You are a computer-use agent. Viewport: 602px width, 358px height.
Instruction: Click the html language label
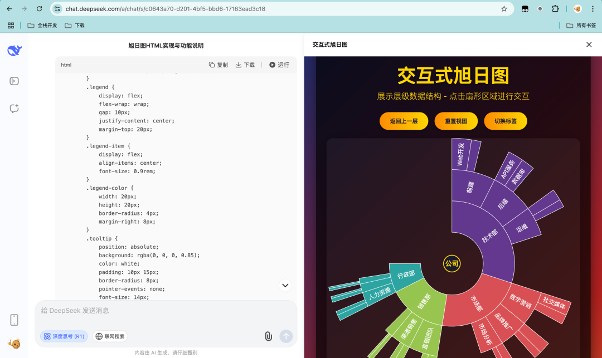66,65
